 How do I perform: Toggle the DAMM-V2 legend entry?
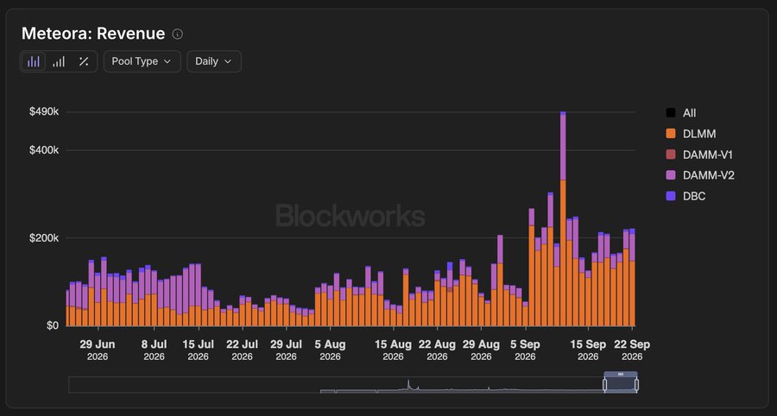pyautogui.click(x=699, y=175)
